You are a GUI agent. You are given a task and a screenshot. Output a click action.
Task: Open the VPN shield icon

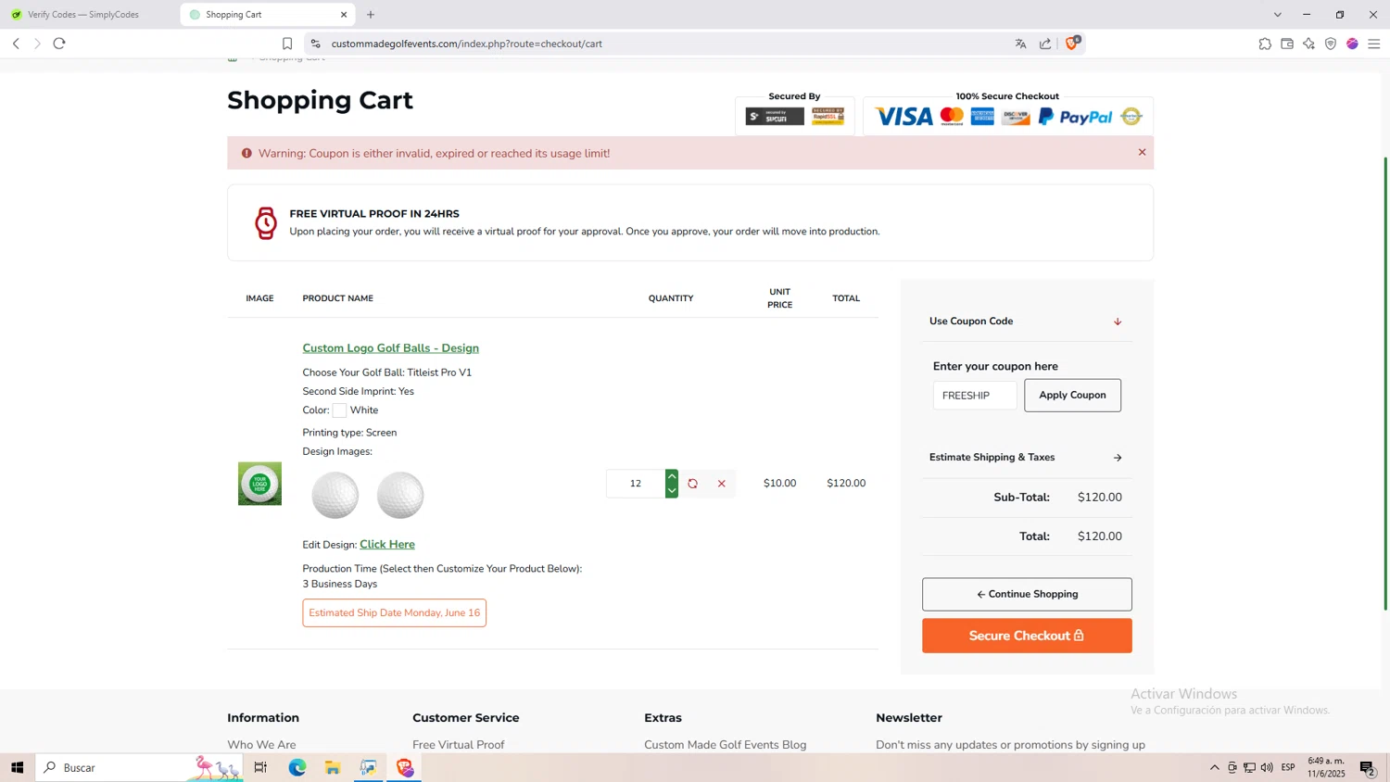[x=1331, y=44]
